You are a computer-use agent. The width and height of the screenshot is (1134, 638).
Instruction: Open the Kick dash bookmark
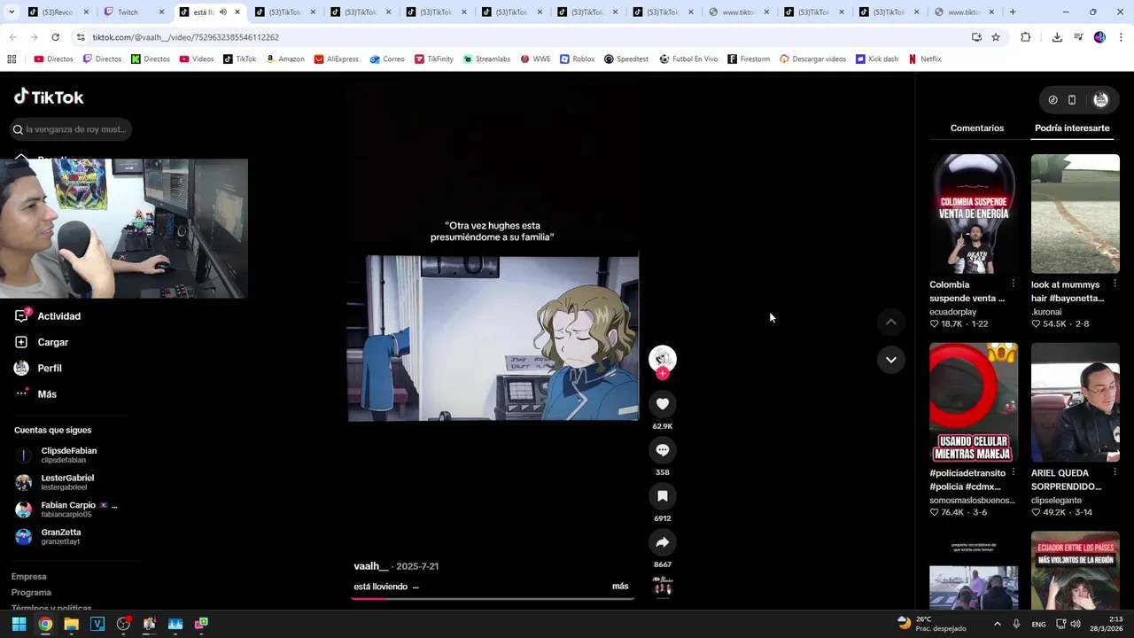click(x=876, y=59)
